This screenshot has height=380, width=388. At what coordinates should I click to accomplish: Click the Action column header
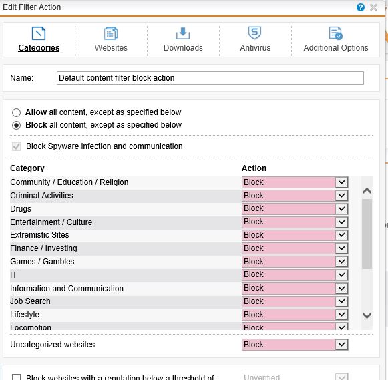click(x=254, y=168)
